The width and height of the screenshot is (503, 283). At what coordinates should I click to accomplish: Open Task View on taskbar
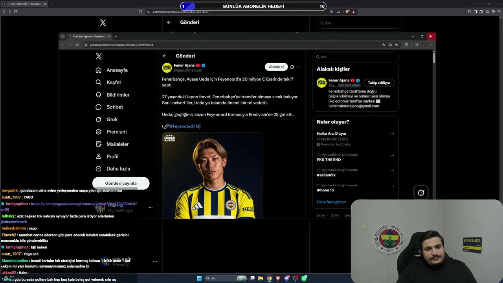[252, 278]
